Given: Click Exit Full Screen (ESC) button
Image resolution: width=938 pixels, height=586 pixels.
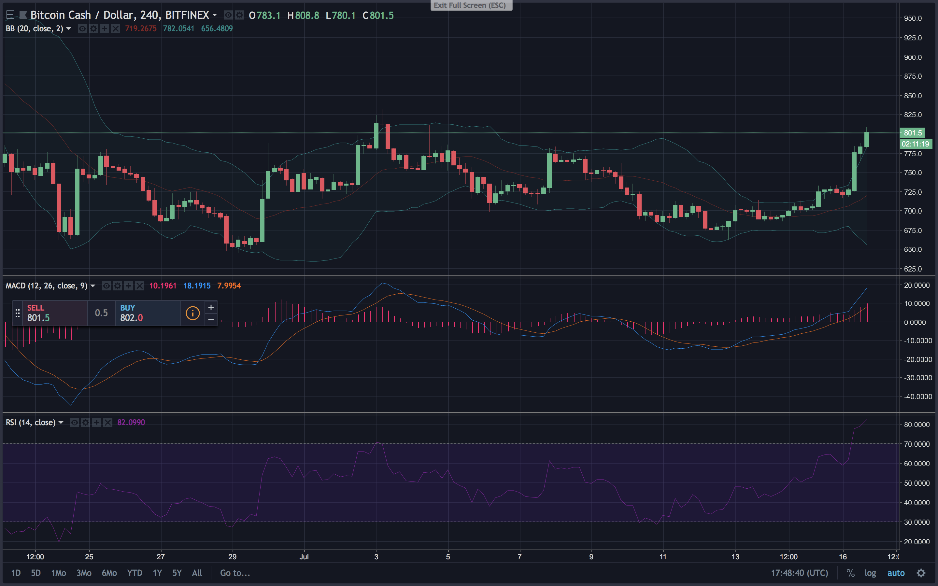Looking at the screenshot, I should pos(471,5).
